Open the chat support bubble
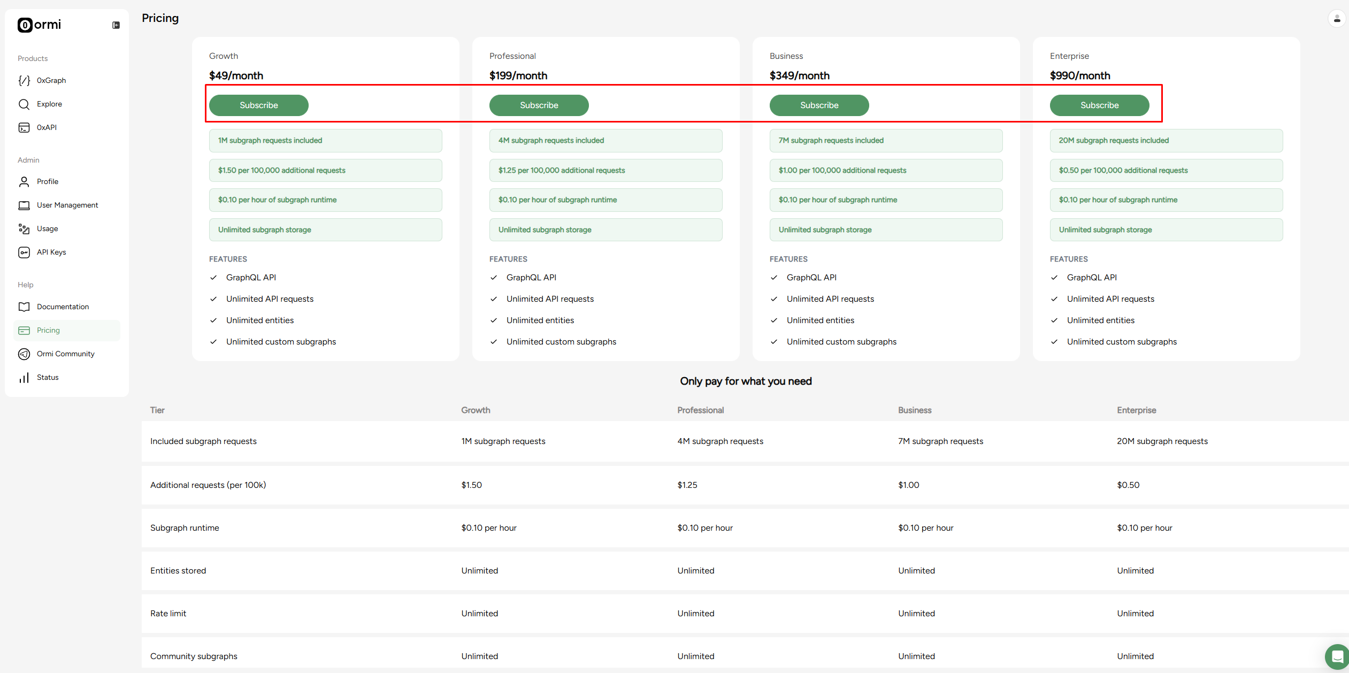The image size is (1349, 673). (1337, 656)
